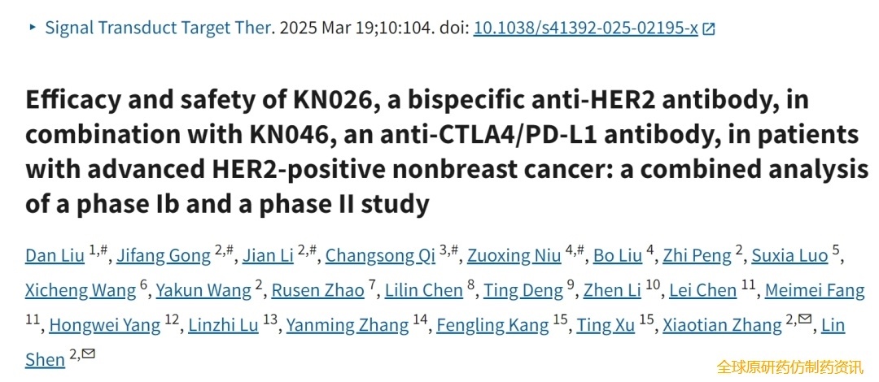Open Changsong Qi author link
This screenshot has width=879, height=382.
click(x=380, y=255)
